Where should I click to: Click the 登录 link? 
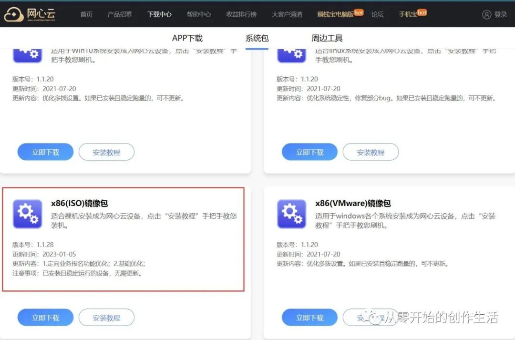[x=501, y=14]
